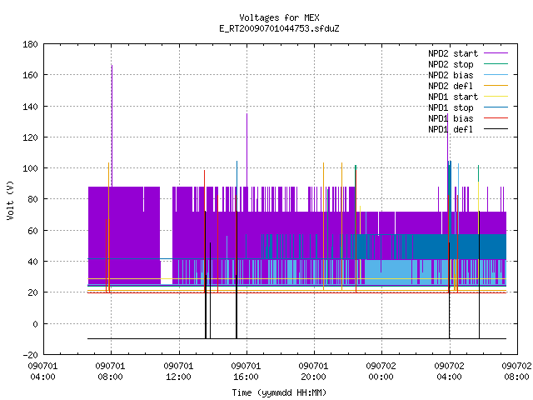
Task: Click the orange NPD2 defl legend line
Action: tap(496, 86)
